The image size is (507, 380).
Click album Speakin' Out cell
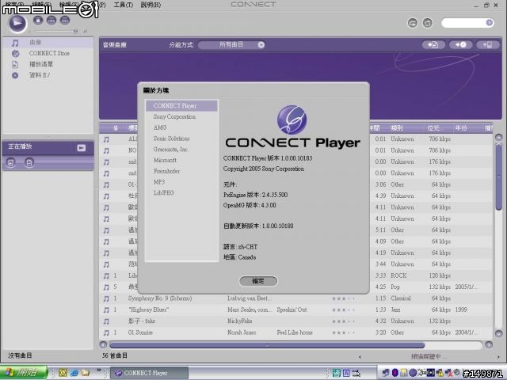(292, 310)
